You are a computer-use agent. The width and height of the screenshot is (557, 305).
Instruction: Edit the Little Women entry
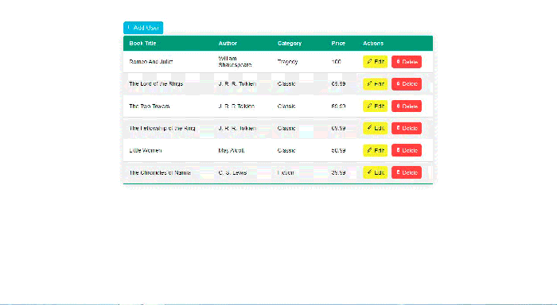tap(375, 150)
